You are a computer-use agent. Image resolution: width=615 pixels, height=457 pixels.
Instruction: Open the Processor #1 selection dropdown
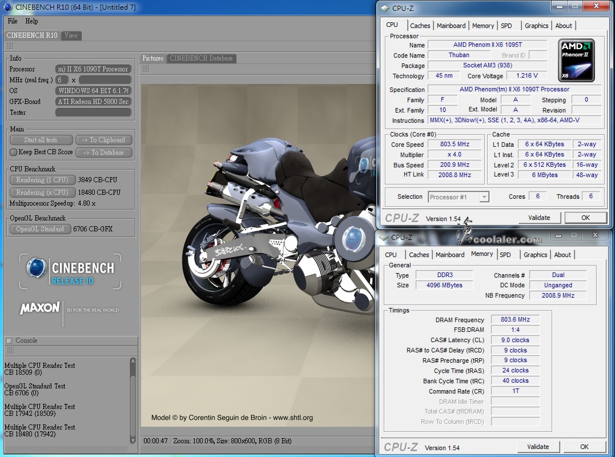pos(458,197)
